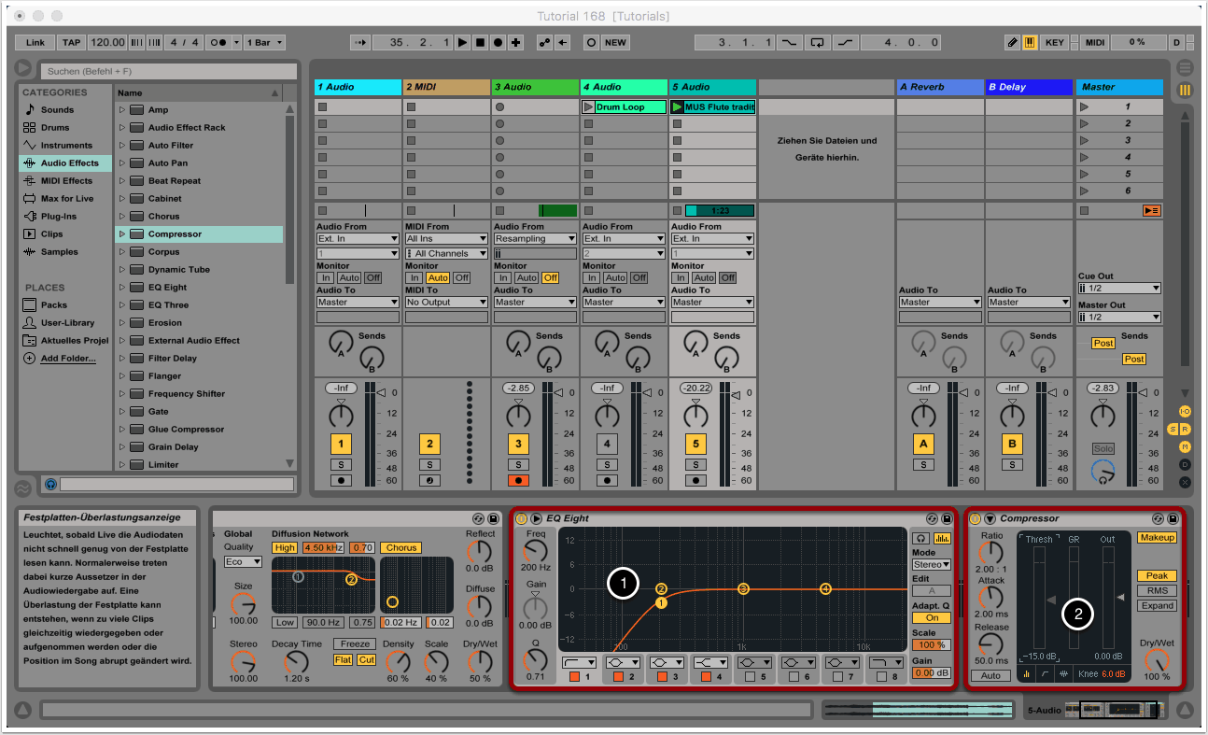Fold the Compressor device with the triangle icon
Image resolution: width=1208 pixels, height=735 pixels.
click(990, 518)
